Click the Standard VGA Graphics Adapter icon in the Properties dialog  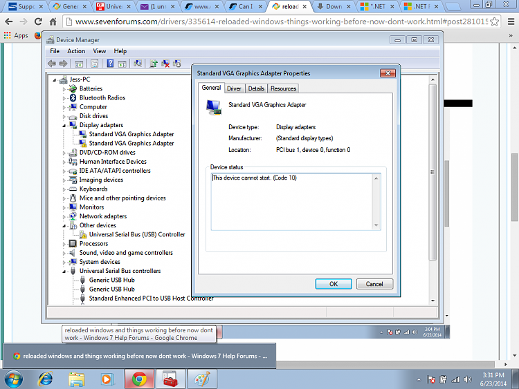[x=214, y=107]
